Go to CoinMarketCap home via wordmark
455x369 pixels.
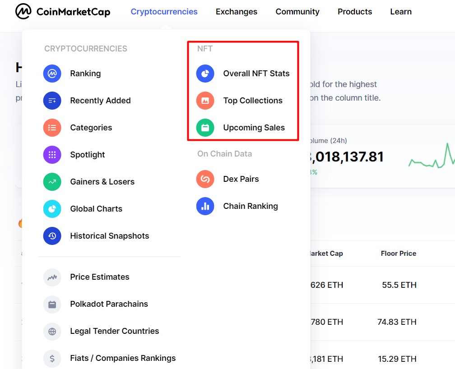coord(74,12)
